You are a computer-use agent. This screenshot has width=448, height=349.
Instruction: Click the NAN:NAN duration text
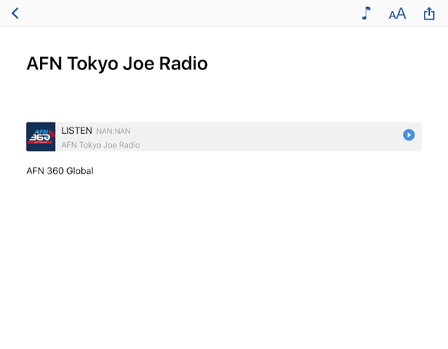(113, 131)
